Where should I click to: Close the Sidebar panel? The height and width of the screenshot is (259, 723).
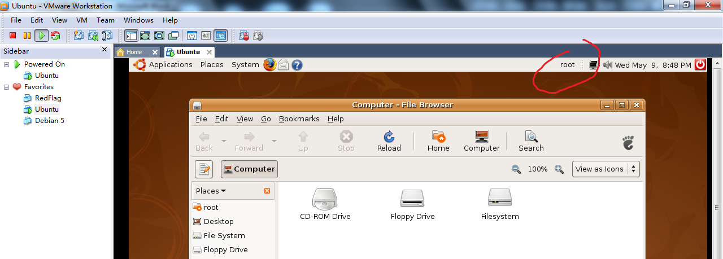pyautogui.click(x=104, y=50)
